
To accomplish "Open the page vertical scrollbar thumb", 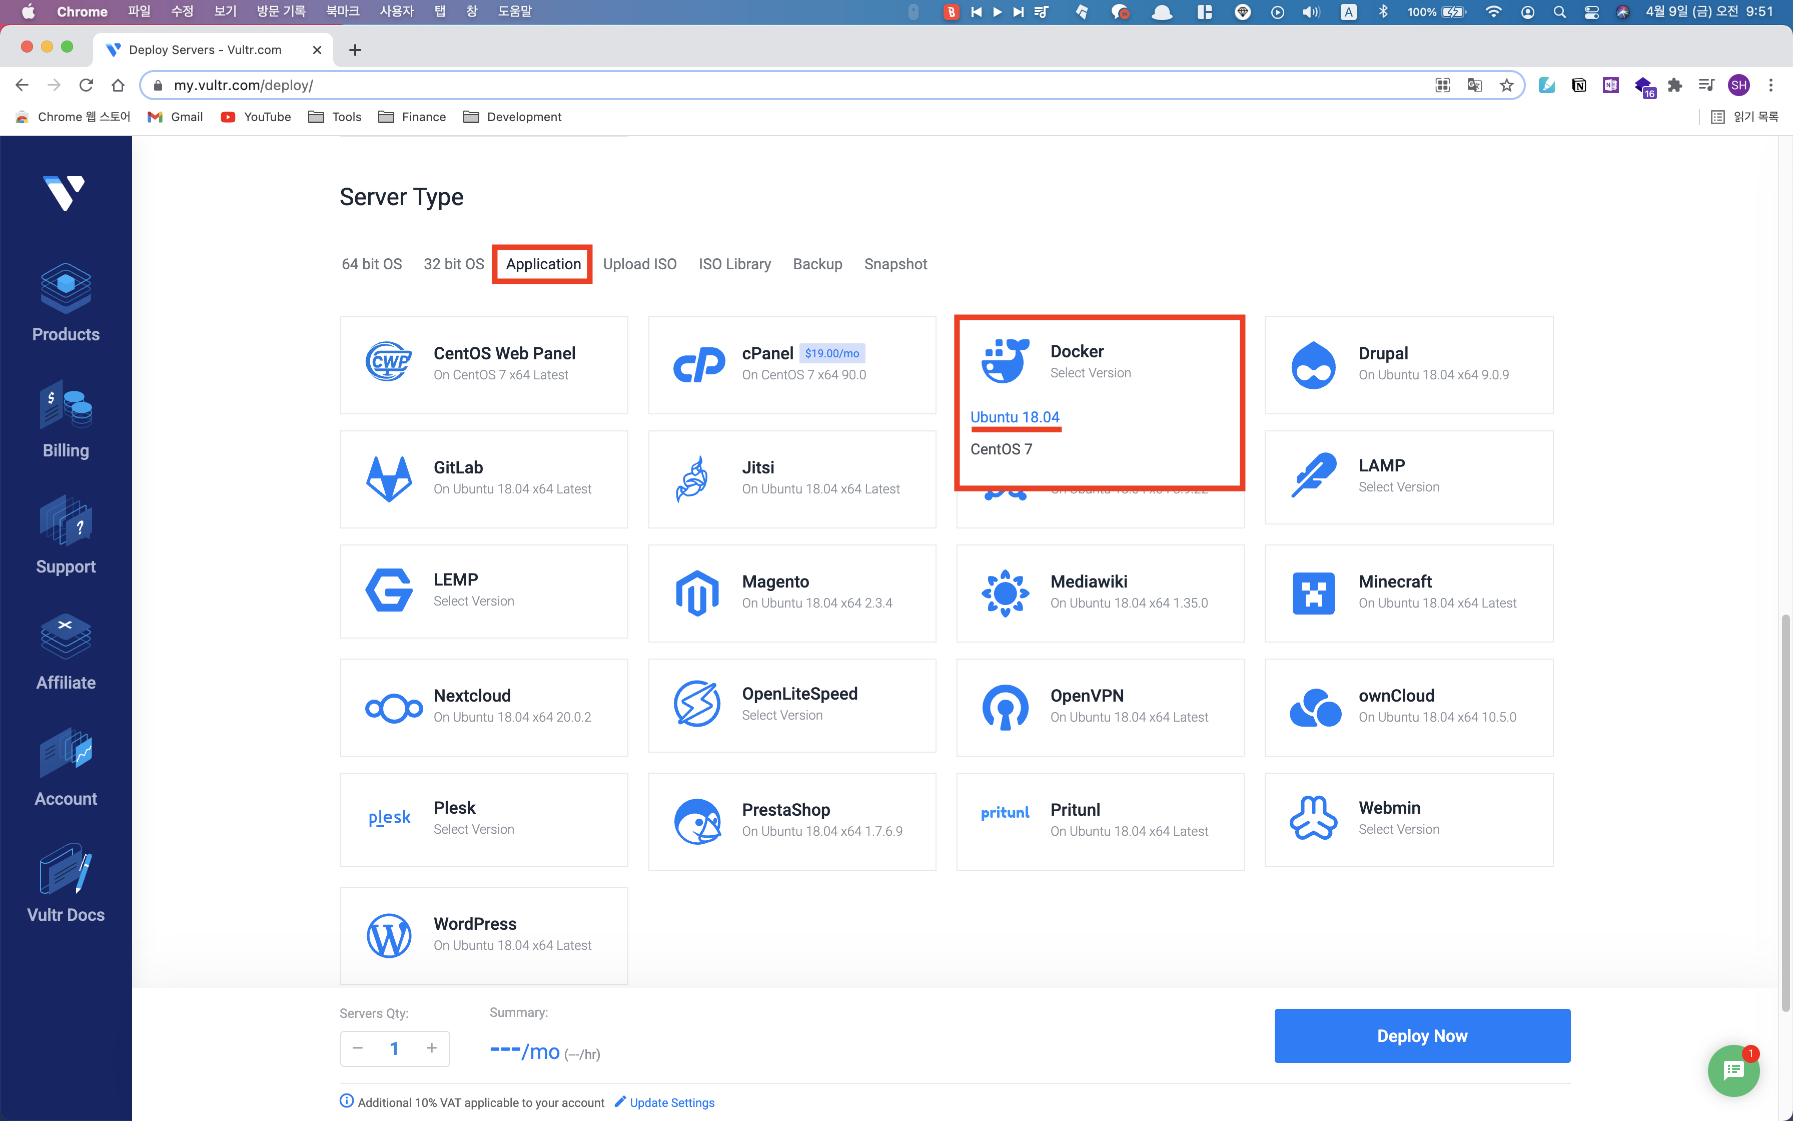I will coord(1785,813).
